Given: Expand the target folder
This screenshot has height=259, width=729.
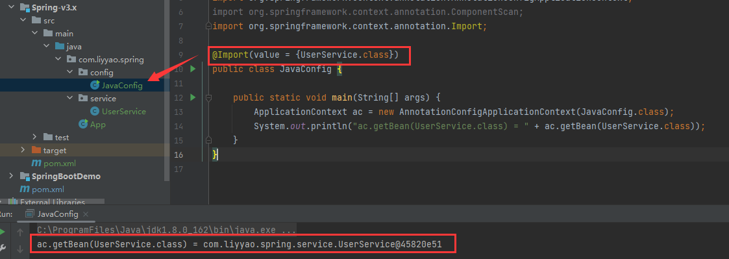Looking at the screenshot, I should (x=23, y=150).
